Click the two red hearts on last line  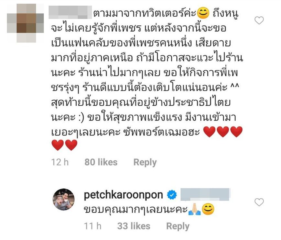[x=64, y=145]
